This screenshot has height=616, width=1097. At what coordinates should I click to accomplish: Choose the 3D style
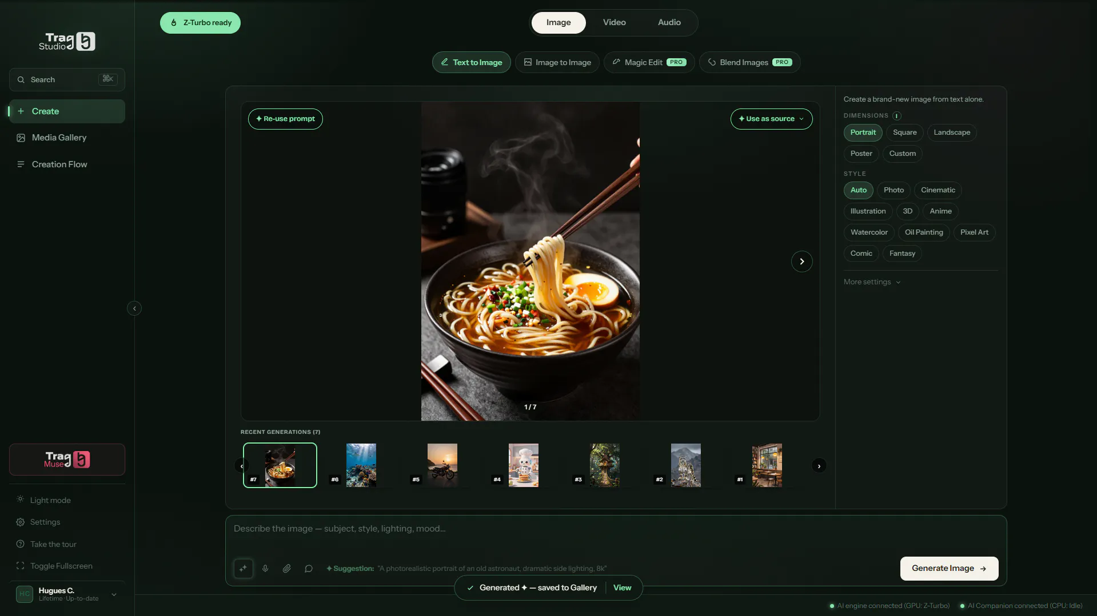(x=908, y=211)
